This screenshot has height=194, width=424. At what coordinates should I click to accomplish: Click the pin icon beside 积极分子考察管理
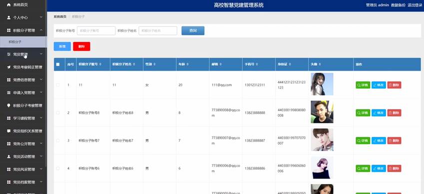(x=8, y=105)
